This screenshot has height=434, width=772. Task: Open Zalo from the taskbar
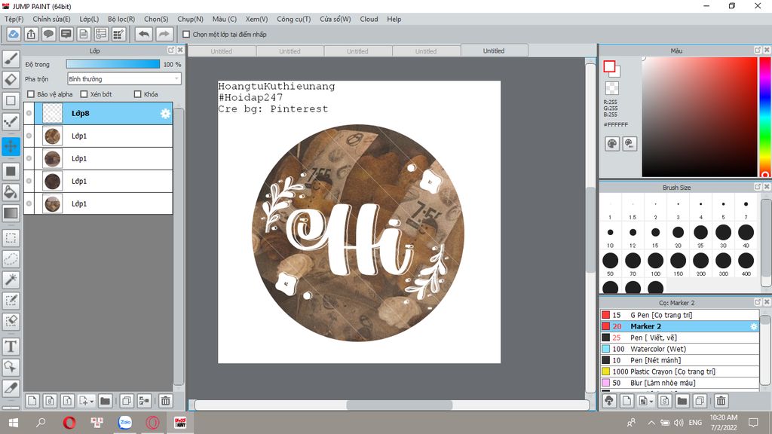click(125, 423)
